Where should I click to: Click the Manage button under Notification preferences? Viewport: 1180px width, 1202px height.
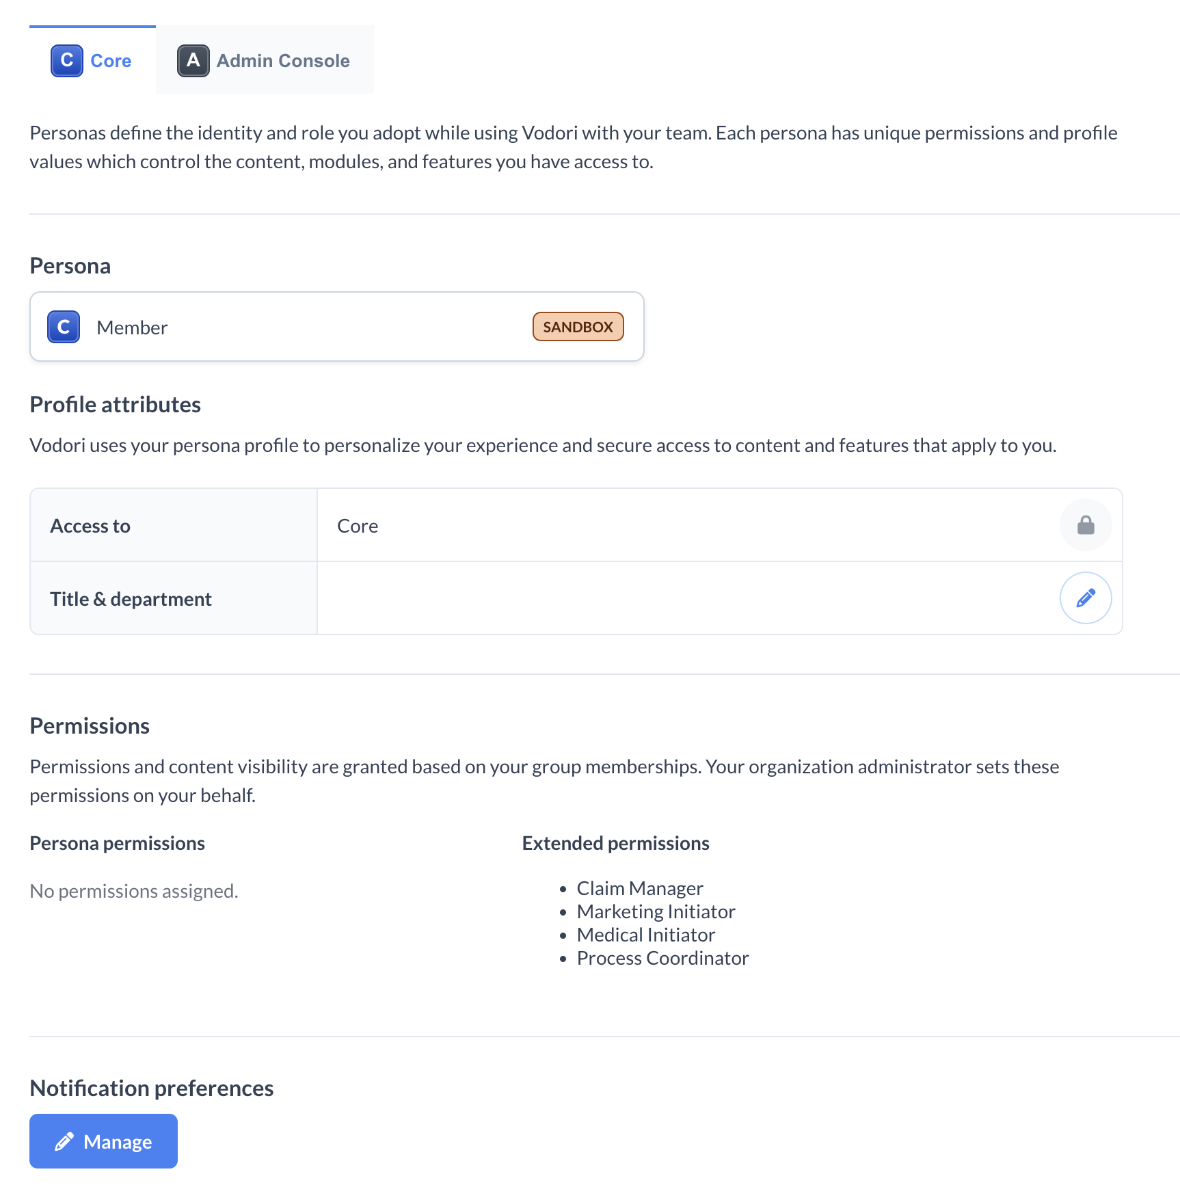103,1140
